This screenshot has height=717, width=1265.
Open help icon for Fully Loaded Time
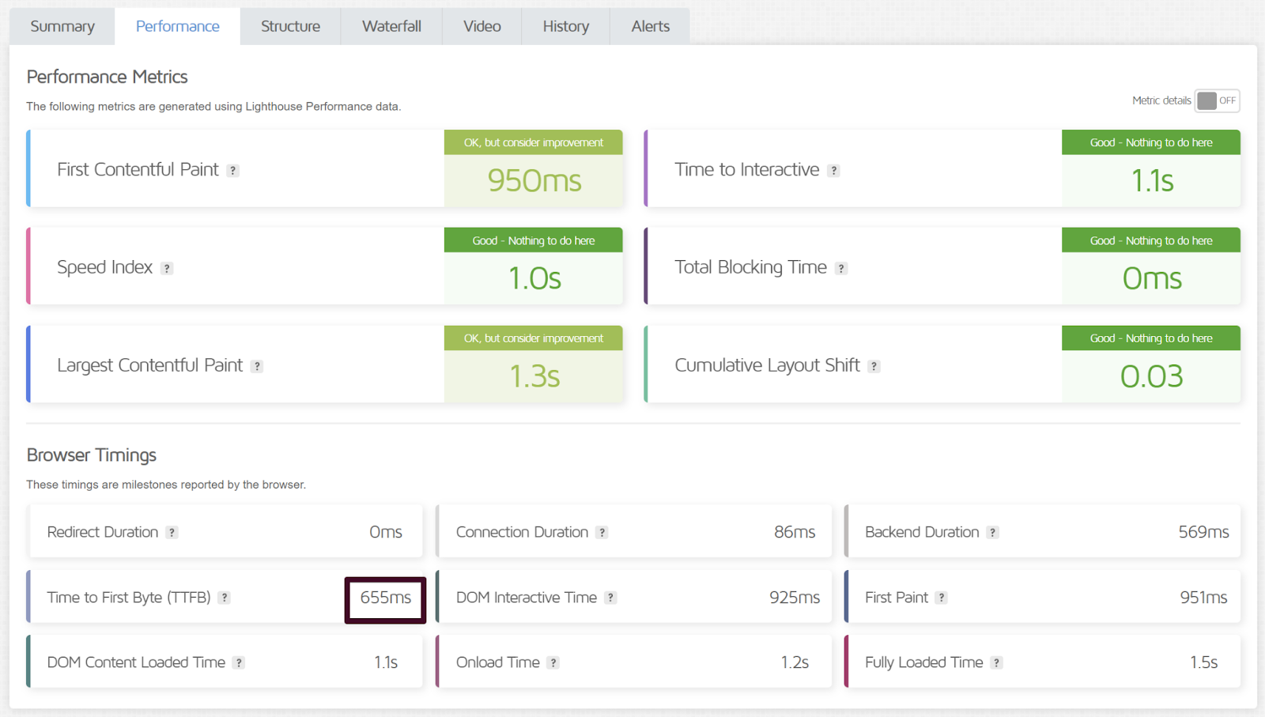(x=996, y=662)
